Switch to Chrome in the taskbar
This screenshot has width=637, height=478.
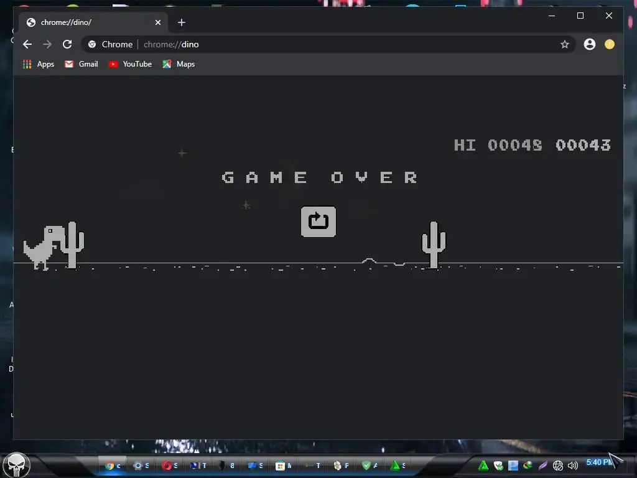pyautogui.click(x=113, y=466)
